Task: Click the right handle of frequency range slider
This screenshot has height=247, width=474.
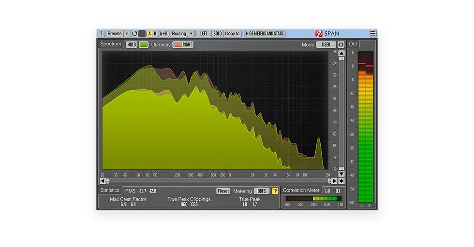Action: pyautogui.click(x=329, y=181)
